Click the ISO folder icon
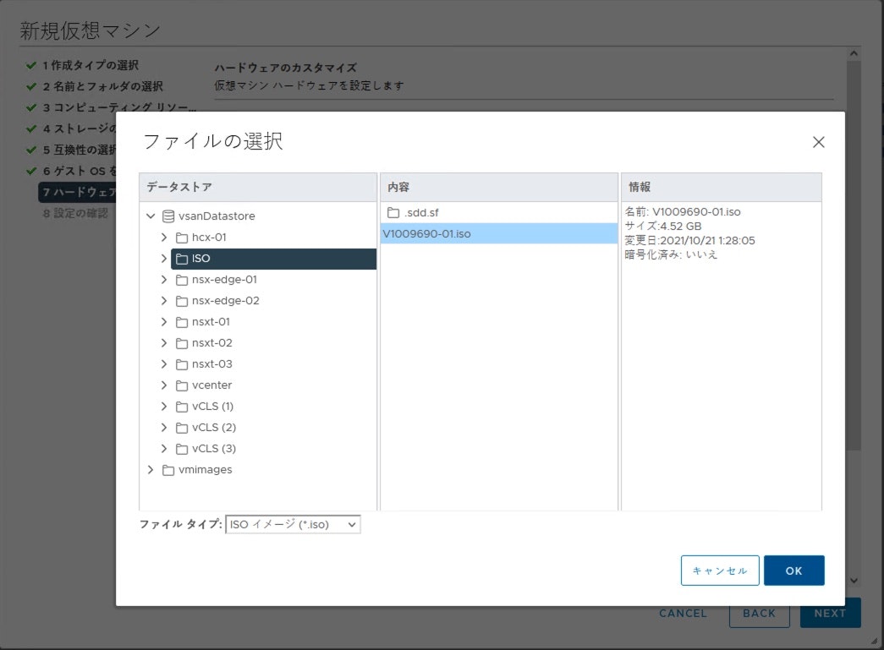This screenshot has width=884, height=650. (182, 259)
